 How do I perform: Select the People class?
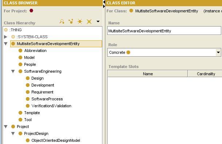coord(30,64)
